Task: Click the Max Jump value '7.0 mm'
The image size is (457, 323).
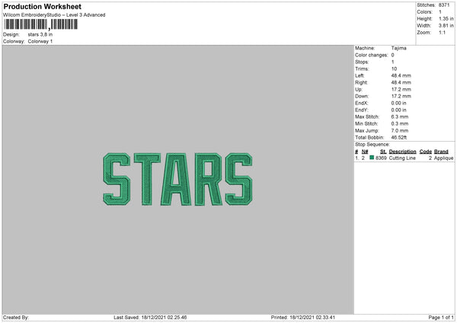Action: (x=400, y=130)
